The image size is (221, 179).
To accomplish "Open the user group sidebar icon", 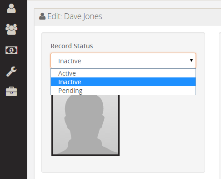I will [11, 29].
